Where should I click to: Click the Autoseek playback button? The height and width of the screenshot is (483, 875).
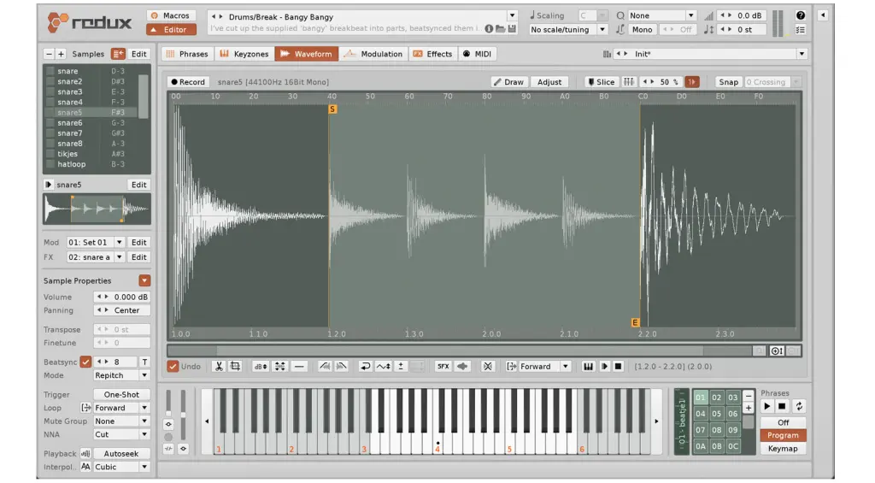[x=121, y=454]
